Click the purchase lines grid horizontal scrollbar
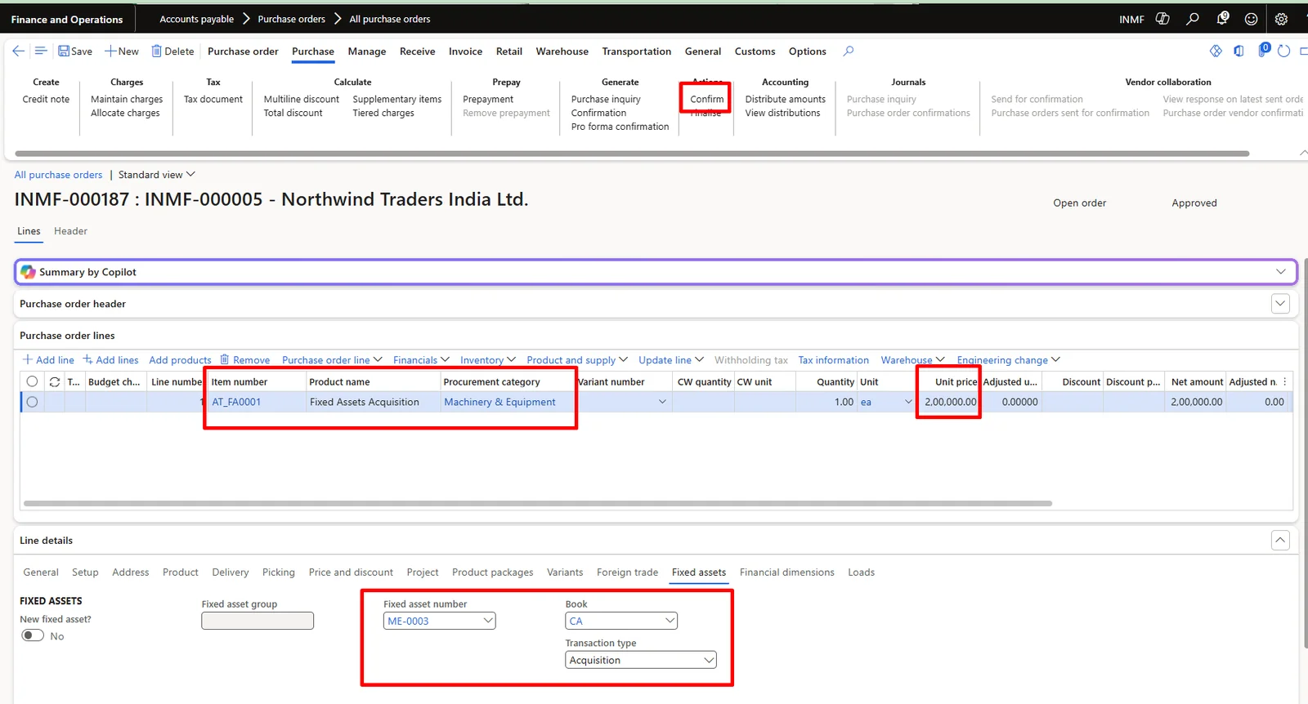This screenshot has width=1308, height=704. point(538,504)
